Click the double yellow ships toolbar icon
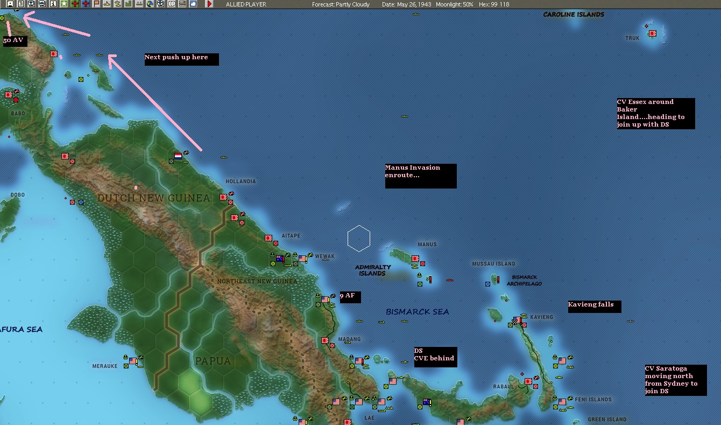 click(x=118, y=4)
